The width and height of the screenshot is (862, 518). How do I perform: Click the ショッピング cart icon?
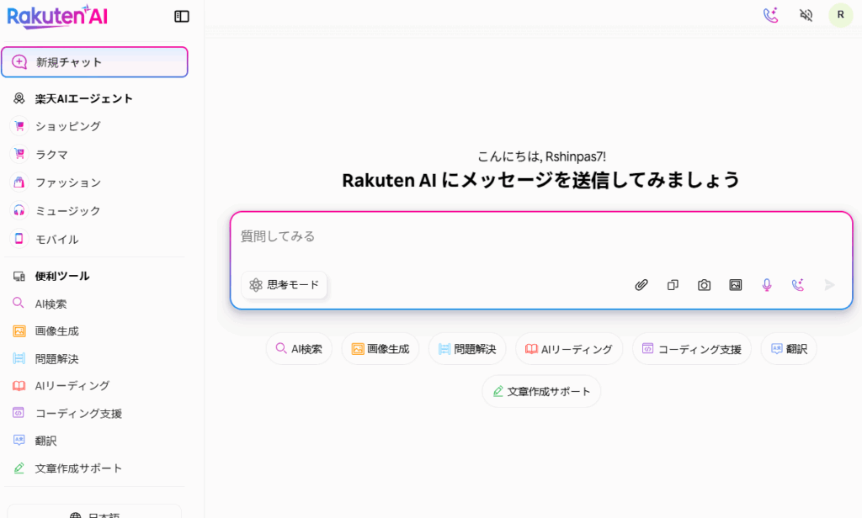click(19, 126)
